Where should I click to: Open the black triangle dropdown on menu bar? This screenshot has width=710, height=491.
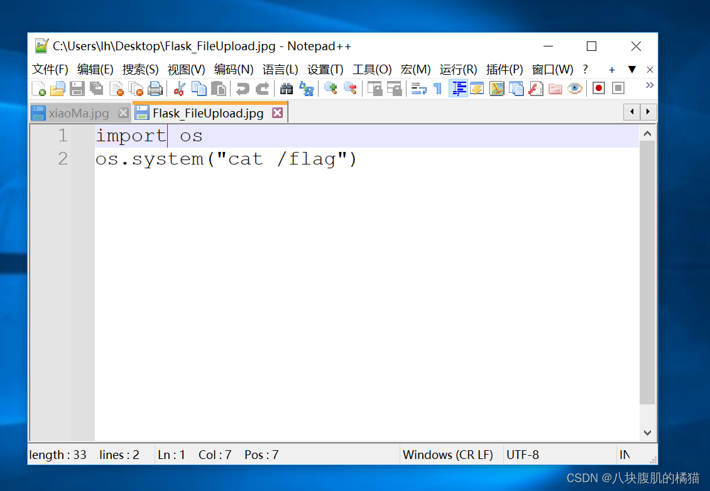click(x=632, y=69)
